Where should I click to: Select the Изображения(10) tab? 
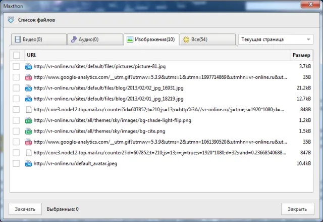tap(151, 39)
